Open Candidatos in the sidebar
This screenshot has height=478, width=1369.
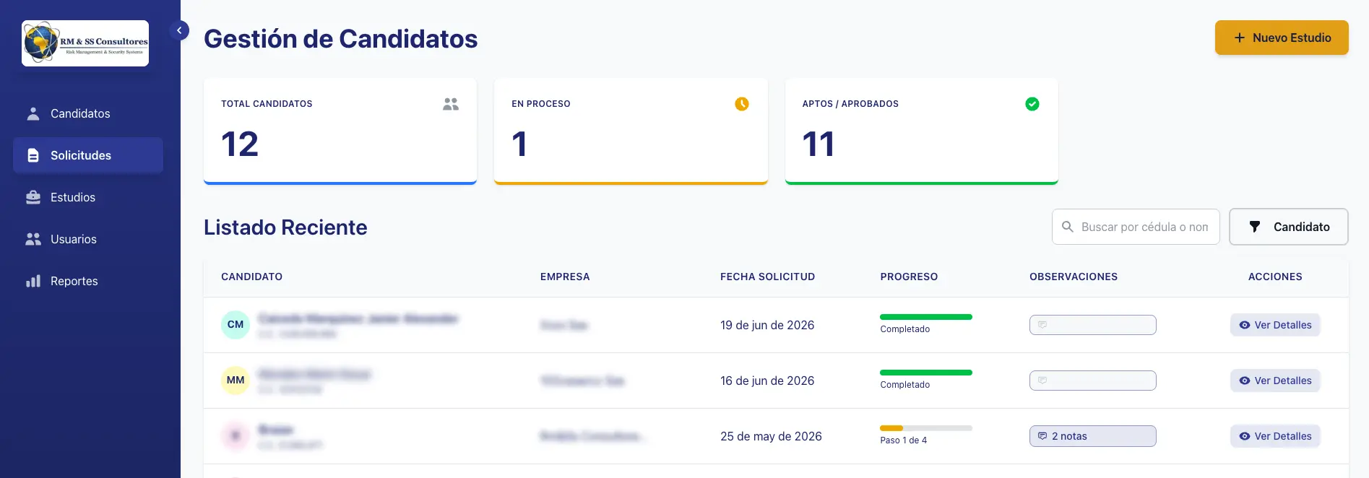coord(88,113)
